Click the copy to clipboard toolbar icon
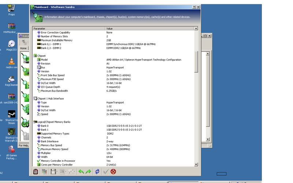The image size is (293, 183). 44,171
